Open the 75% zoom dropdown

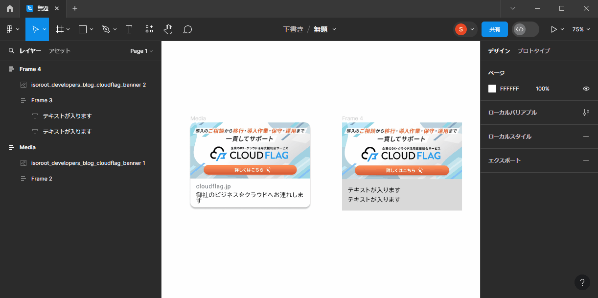[x=581, y=29]
